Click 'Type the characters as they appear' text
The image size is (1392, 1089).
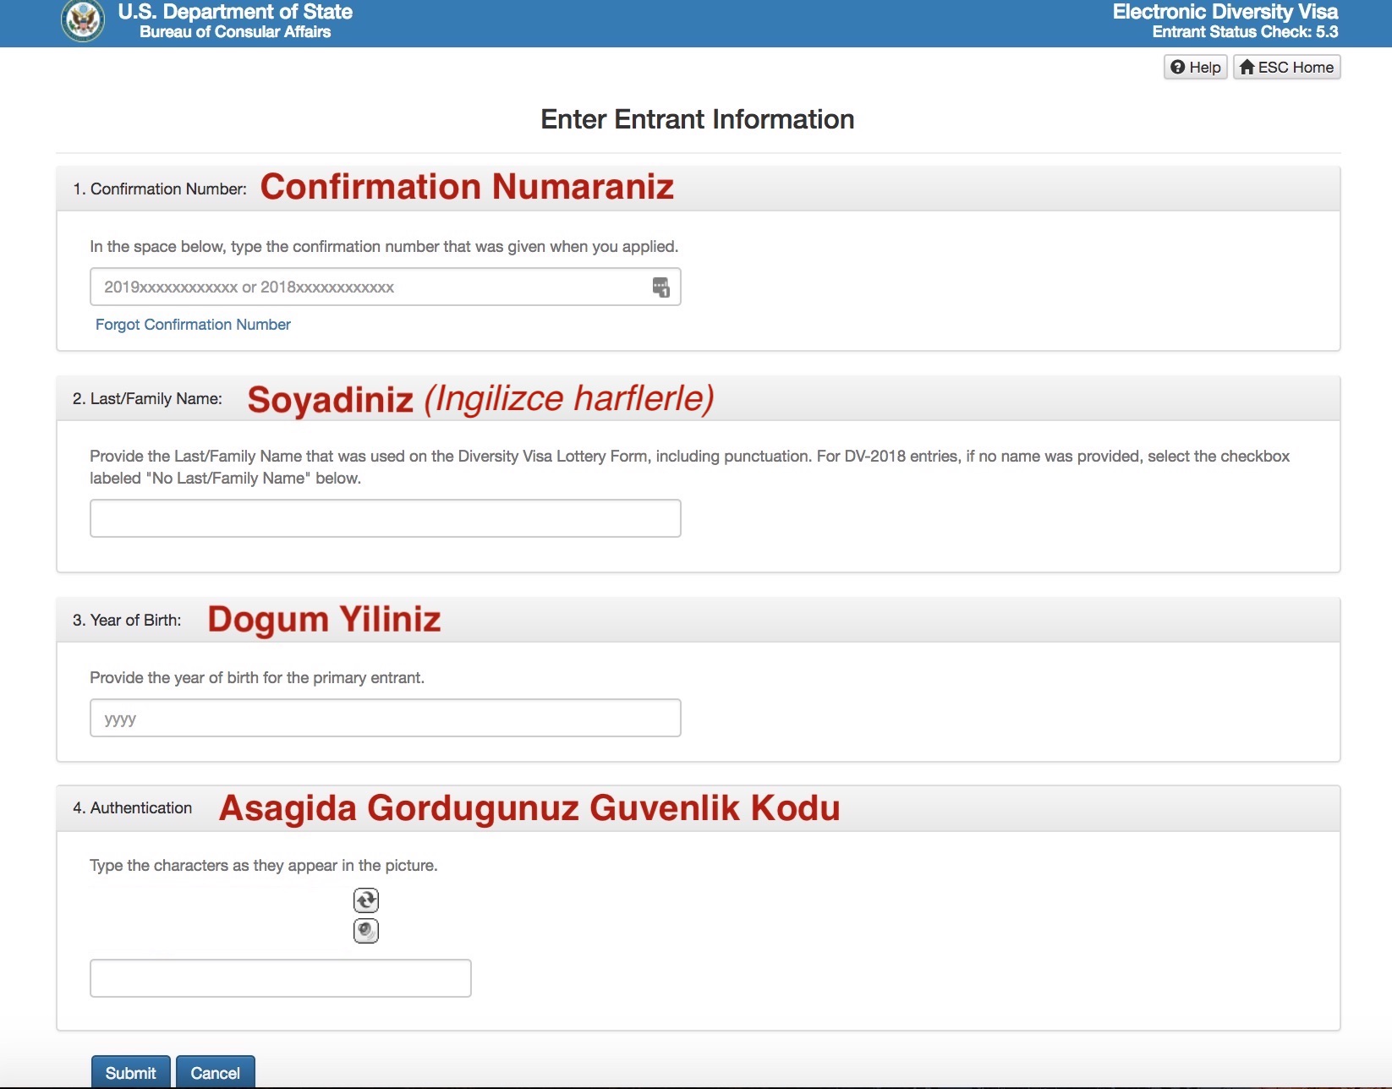tap(264, 865)
